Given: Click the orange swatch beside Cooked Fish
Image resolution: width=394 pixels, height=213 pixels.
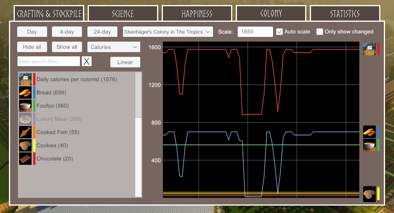Looking at the screenshot, I should tap(34, 132).
